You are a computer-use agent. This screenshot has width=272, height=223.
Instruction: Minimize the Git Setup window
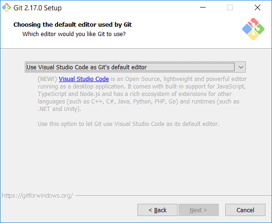point(203,7)
